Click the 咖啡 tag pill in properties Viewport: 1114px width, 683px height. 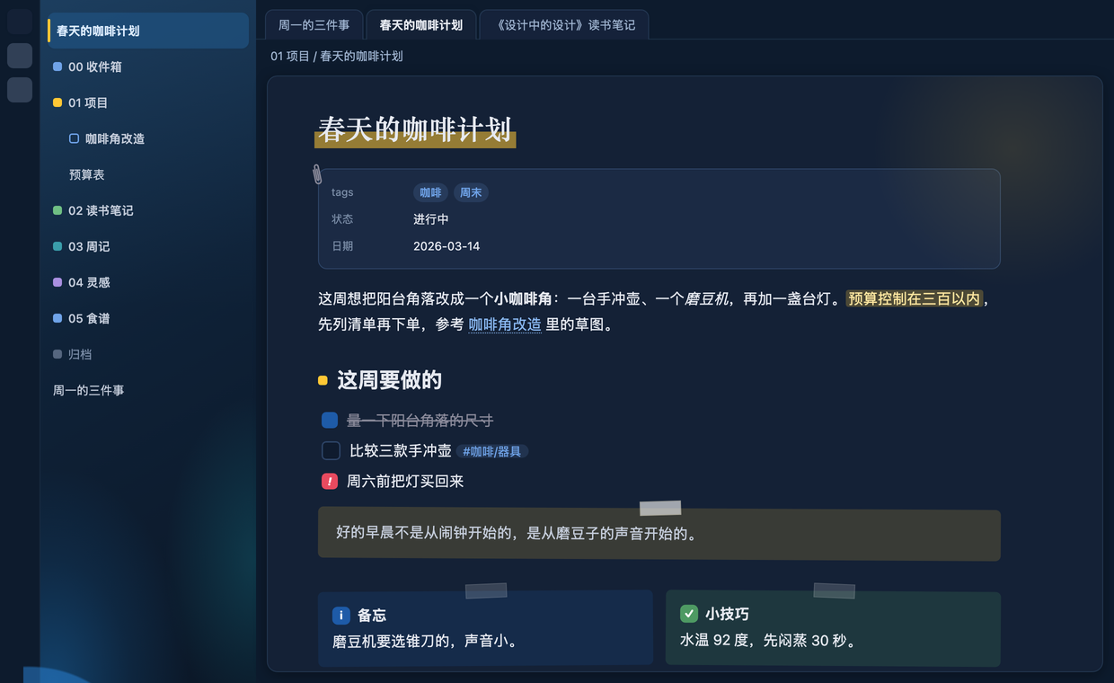(x=430, y=192)
